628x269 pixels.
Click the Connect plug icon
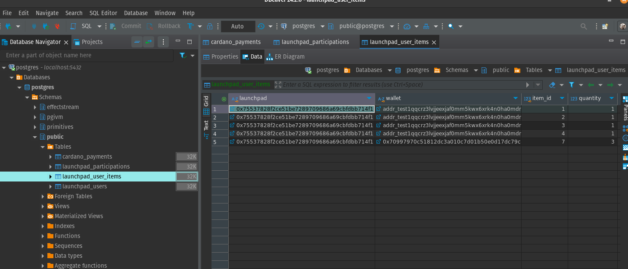[34, 26]
